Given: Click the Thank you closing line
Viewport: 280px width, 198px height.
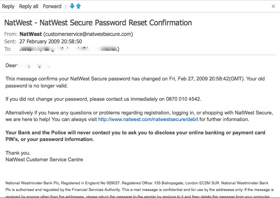Looking at the screenshot, I should (x=18, y=153).
